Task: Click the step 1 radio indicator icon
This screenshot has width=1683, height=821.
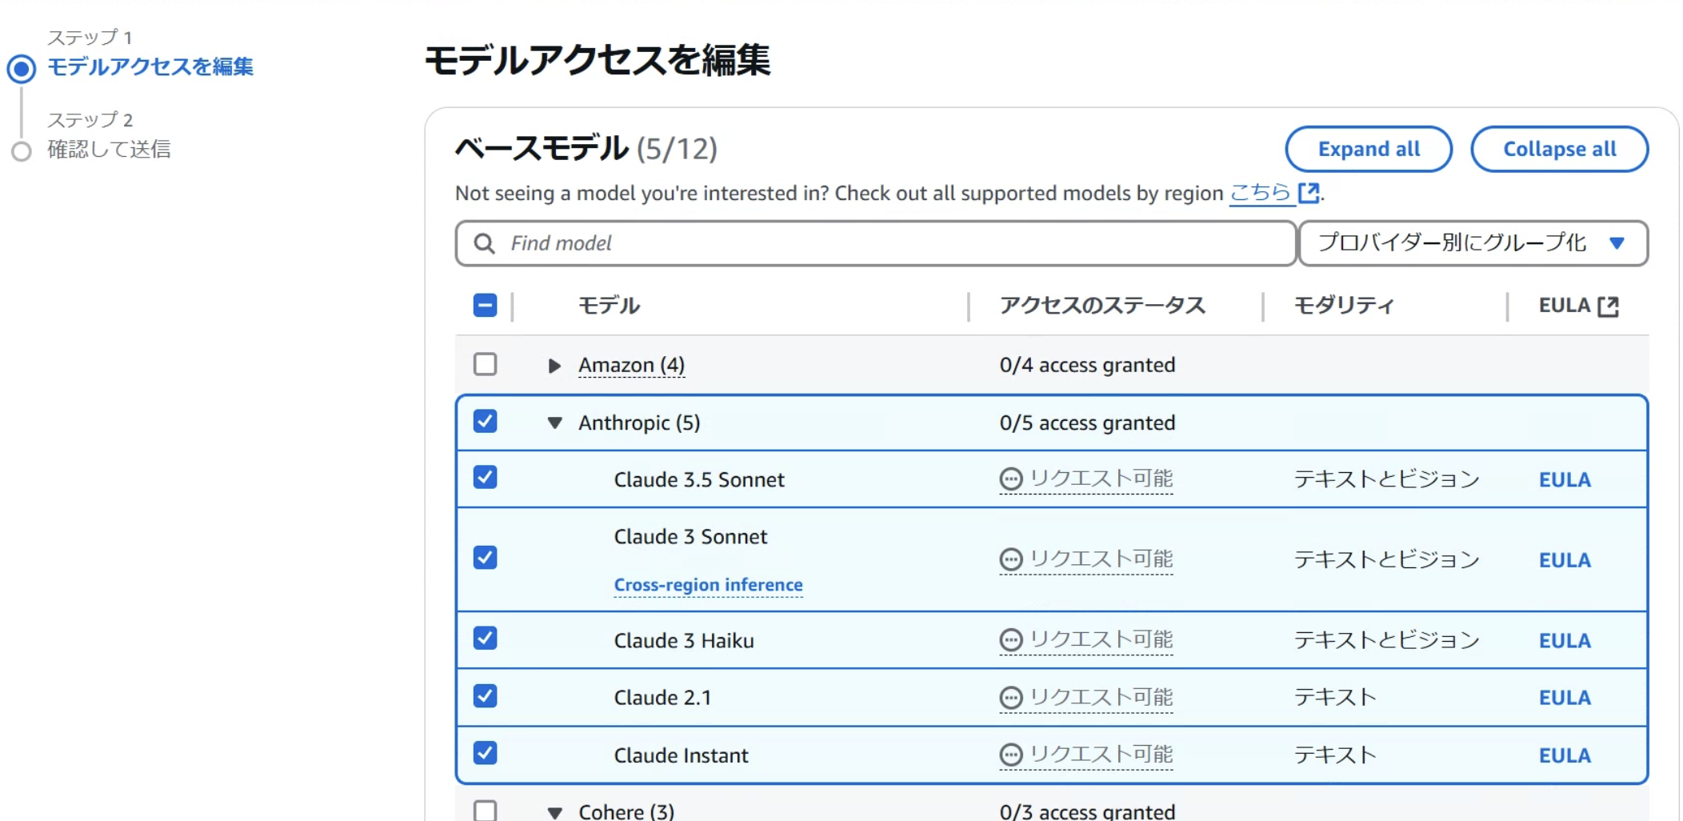Action: (x=21, y=68)
